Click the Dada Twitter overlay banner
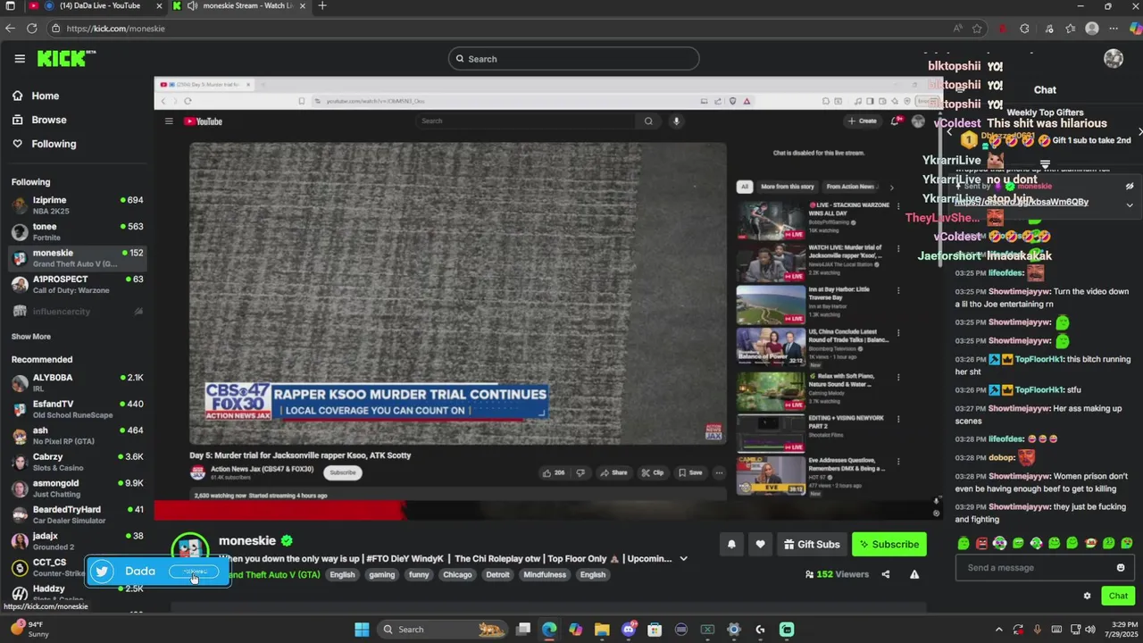Image resolution: width=1143 pixels, height=643 pixels. pyautogui.click(x=158, y=572)
